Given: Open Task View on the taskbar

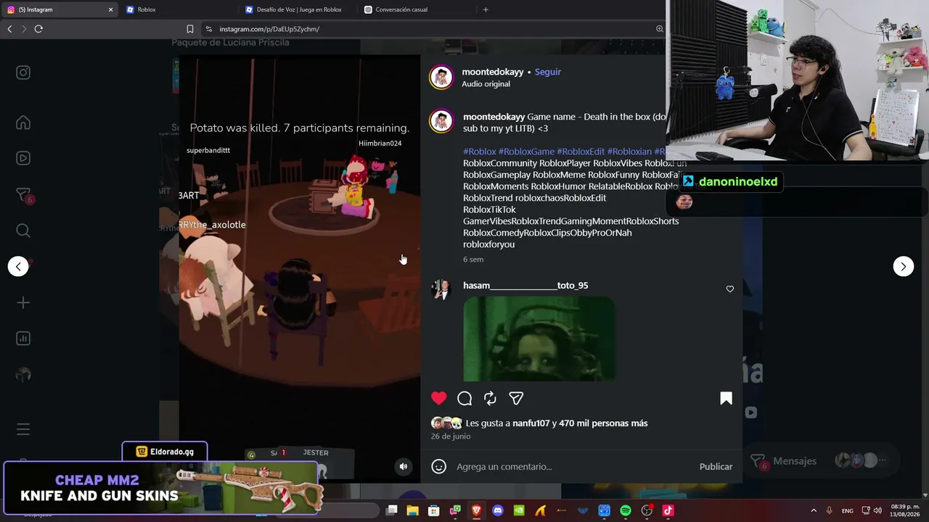Looking at the screenshot, I should point(391,510).
